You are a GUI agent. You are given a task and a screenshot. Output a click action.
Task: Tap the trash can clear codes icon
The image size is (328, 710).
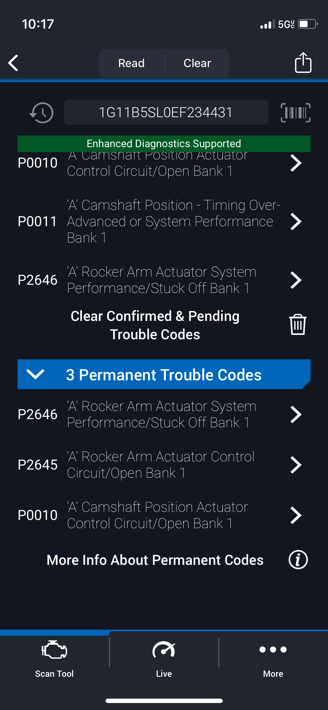pyautogui.click(x=297, y=325)
